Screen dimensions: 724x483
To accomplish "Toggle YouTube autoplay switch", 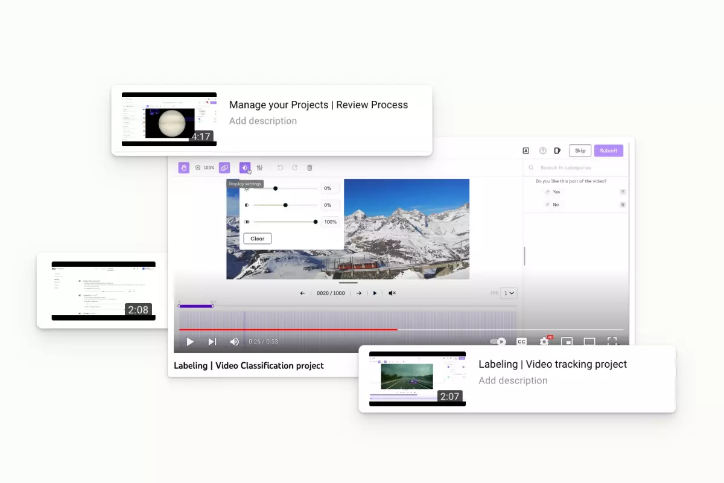I will click(498, 342).
